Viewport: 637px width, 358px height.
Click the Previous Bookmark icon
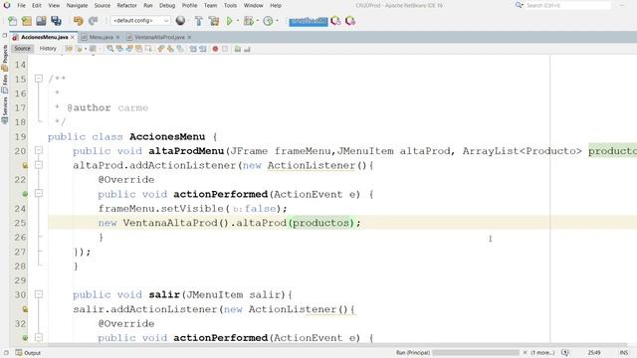pyautogui.click(x=161, y=49)
